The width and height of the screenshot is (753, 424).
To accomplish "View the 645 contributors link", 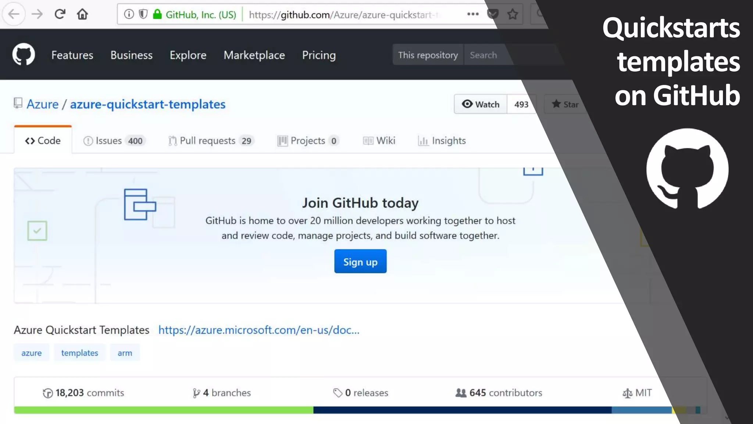I will point(499,393).
